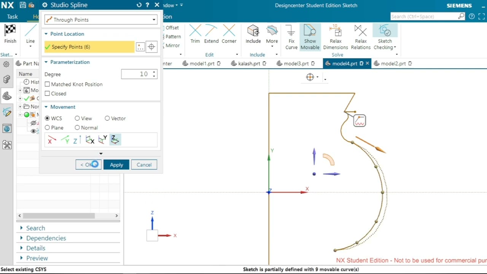Collapse the Parameterization section
487x274 pixels.
click(x=46, y=62)
